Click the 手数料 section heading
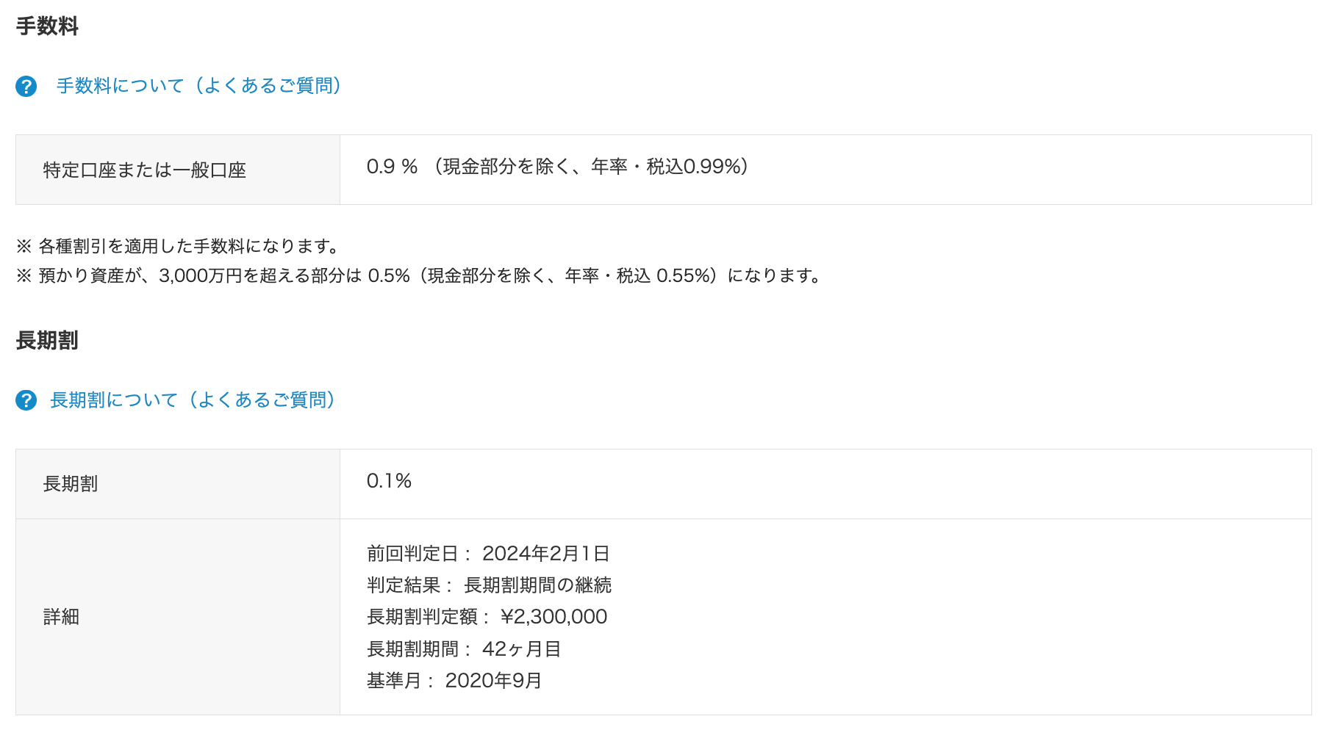The height and width of the screenshot is (730, 1329). point(46,24)
